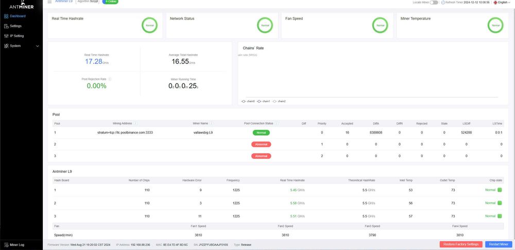The width and height of the screenshot is (515, 250).
Task: Toggle chain0 series in Chains' Rate legend
Action: point(248,102)
